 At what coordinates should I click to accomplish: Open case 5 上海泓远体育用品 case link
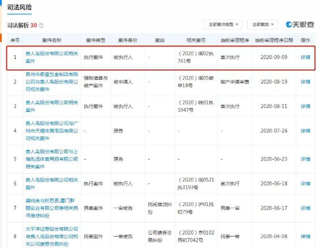click(52, 159)
